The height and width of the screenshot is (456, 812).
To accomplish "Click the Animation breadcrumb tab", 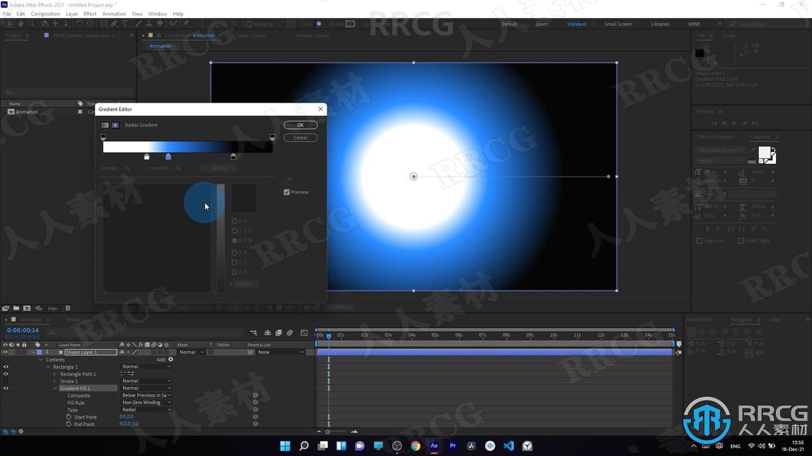I will [160, 46].
